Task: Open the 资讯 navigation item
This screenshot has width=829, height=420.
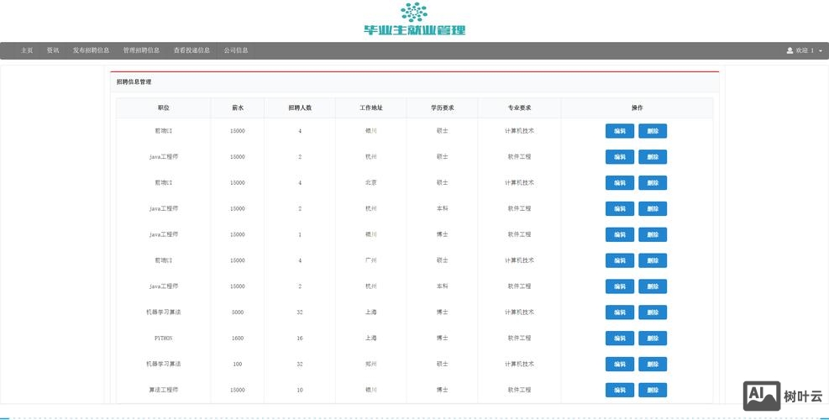Action: 53,50
